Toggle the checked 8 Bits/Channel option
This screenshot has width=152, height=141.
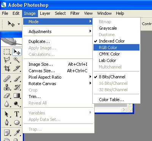116,77
